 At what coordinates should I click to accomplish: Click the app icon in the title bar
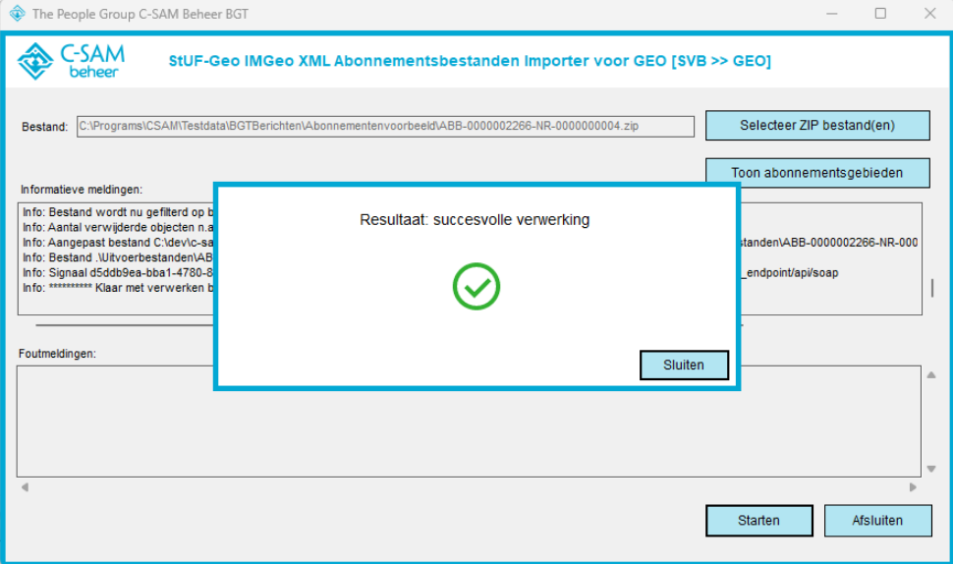tap(18, 14)
